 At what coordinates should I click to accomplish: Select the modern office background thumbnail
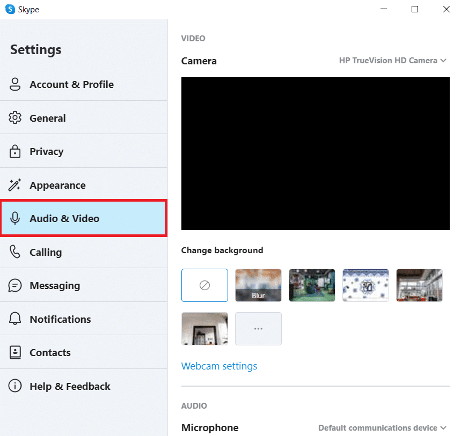(x=419, y=285)
